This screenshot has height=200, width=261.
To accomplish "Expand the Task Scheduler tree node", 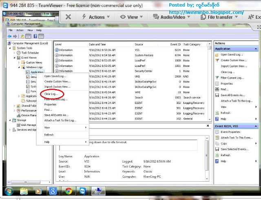I will (14, 53).
